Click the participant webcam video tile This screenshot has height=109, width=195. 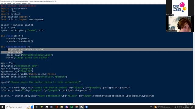coord(180,24)
